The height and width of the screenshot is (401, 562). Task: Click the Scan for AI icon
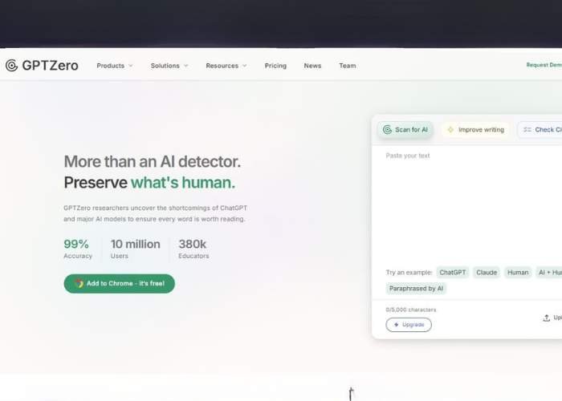click(387, 130)
